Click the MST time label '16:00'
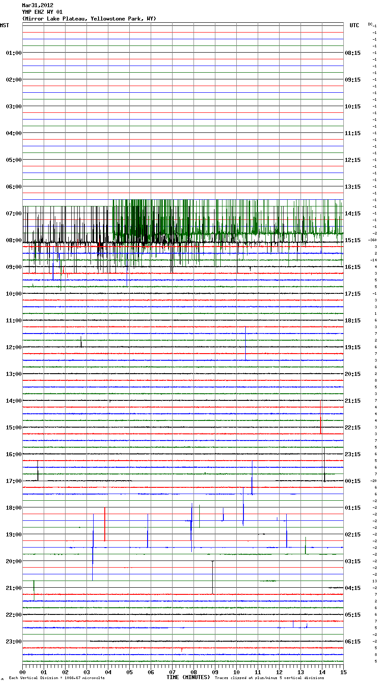 (14, 454)
